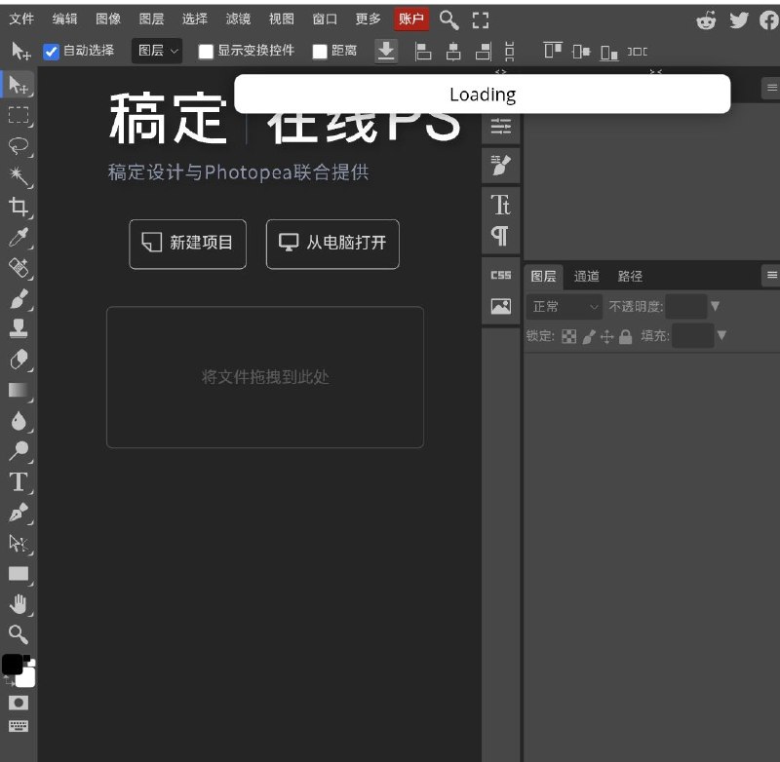The image size is (780, 762).
Task: Open the 编辑 menu
Action: point(64,19)
